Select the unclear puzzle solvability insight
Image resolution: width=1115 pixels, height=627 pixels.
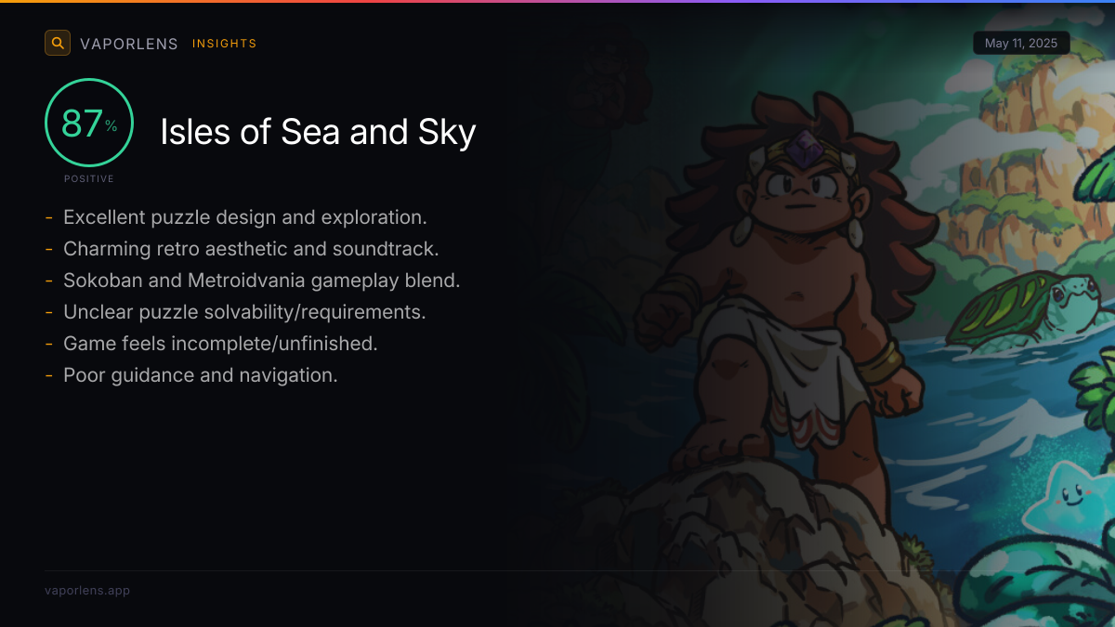[x=244, y=312]
